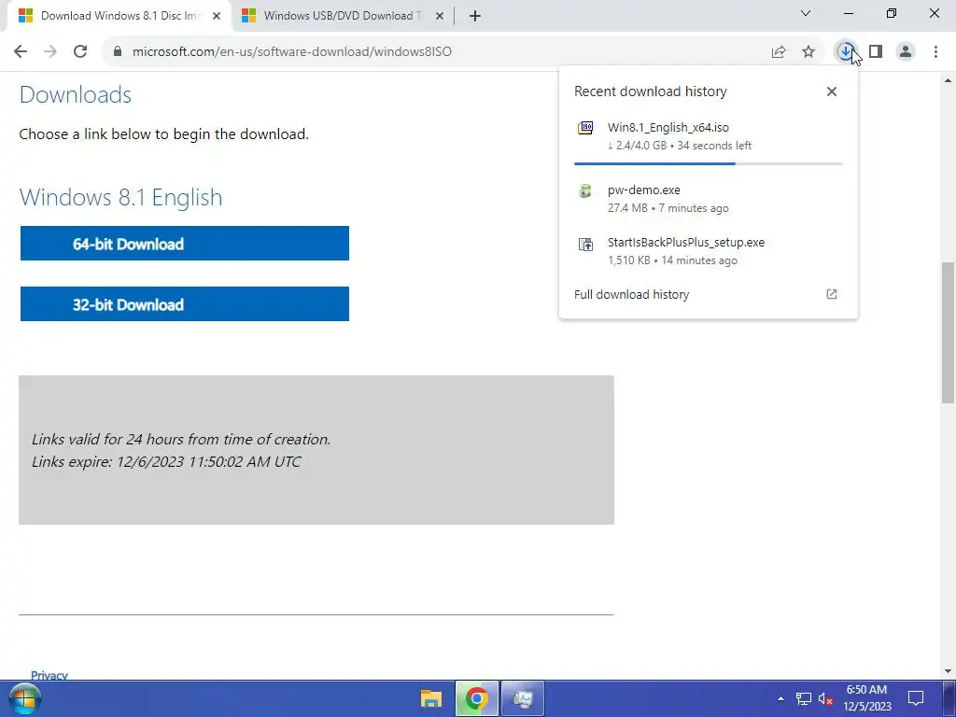
Task: Open File Explorer from taskbar
Action: pos(431,698)
